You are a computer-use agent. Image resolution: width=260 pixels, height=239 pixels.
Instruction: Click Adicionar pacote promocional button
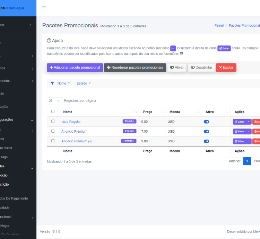(75, 68)
